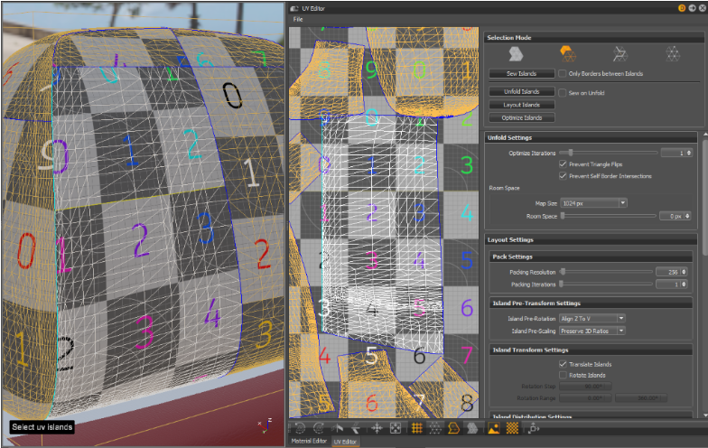The image size is (708, 448).
Task: Uncheck Prevent Self Border Intersections
Action: click(564, 175)
